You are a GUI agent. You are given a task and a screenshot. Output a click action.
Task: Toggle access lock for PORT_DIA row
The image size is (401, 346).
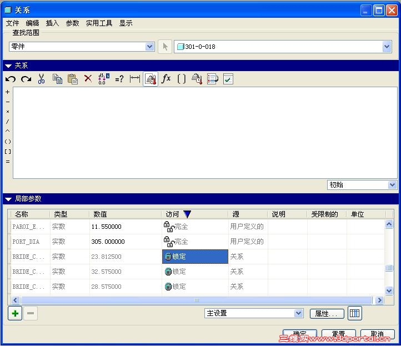pyautogui.click(x=169, y=242)
